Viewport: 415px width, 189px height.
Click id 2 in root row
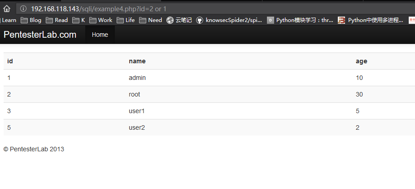pos(9,94)
